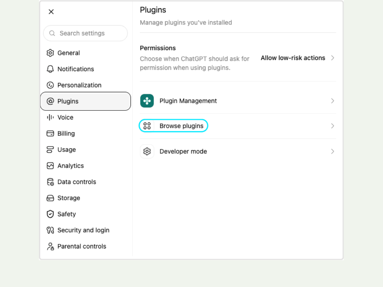Open Browse plugins

pyautogui.click(x=238, y=126)
